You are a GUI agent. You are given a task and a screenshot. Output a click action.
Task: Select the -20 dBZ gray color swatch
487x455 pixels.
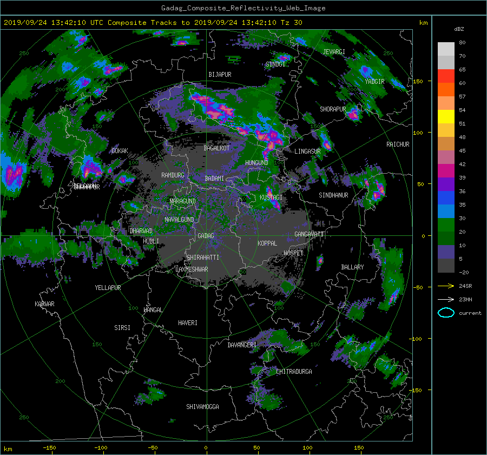pyautogui.click(x=446, y=265)
